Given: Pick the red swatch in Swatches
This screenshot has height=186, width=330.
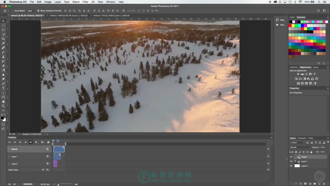Looking at the screenshot, I should (290, 26).
